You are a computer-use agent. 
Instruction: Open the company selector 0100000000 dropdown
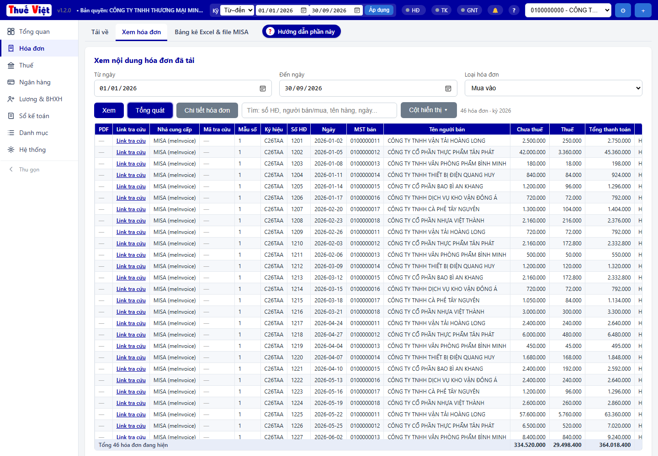pos(568,10)
